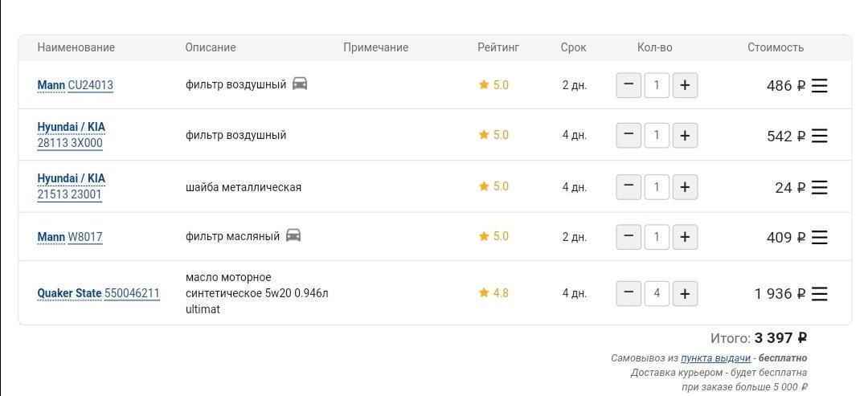
Task: Open part number CU24013 link
Action: point(90,85)
